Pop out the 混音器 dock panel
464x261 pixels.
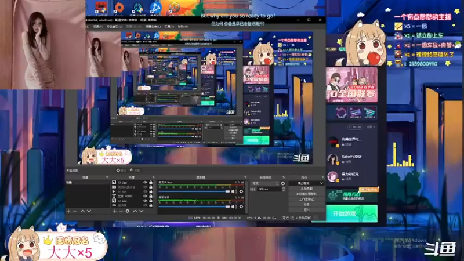coord(245,177)
